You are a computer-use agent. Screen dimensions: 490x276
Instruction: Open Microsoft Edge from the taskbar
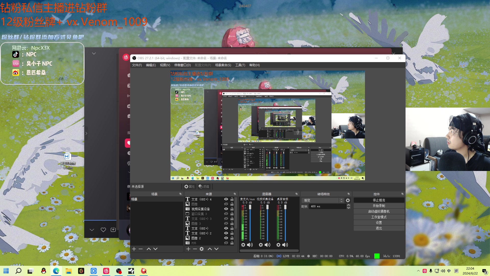[x=56, y=271]
